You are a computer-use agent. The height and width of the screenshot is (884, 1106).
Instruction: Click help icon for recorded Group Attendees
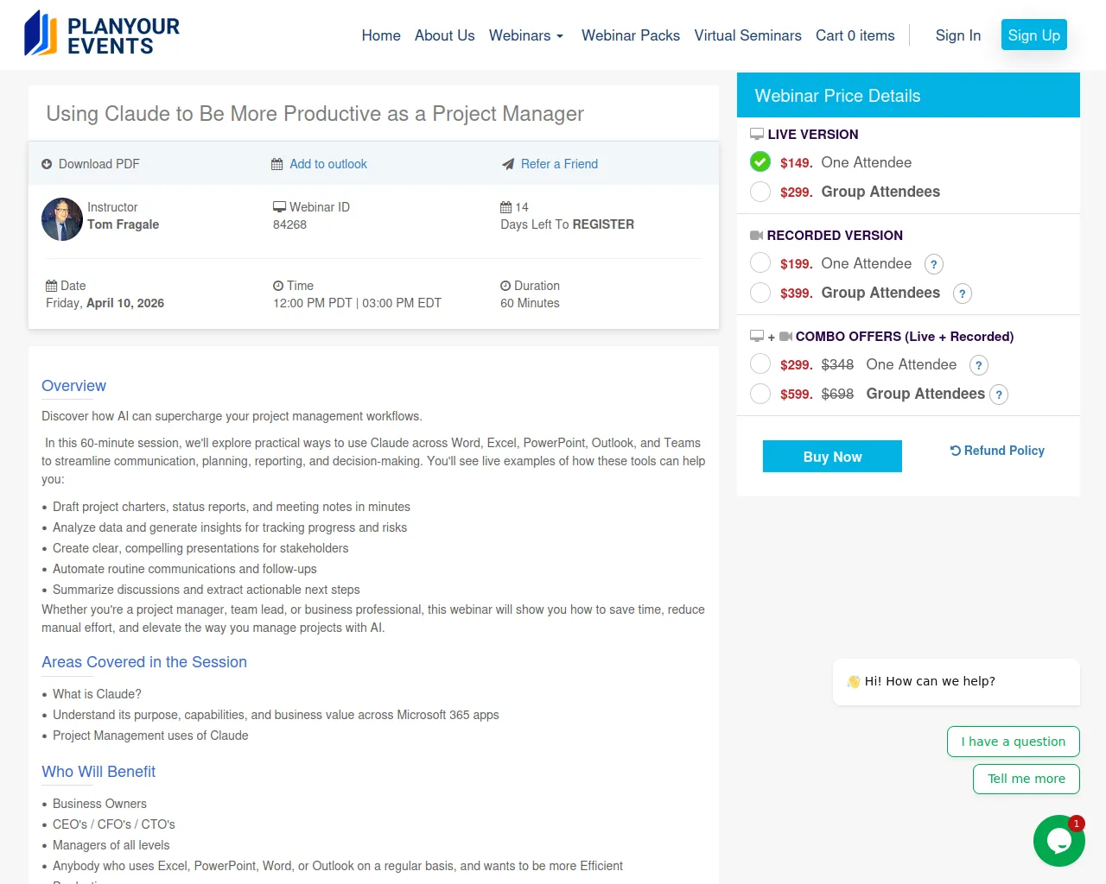(x=963, y=294)
